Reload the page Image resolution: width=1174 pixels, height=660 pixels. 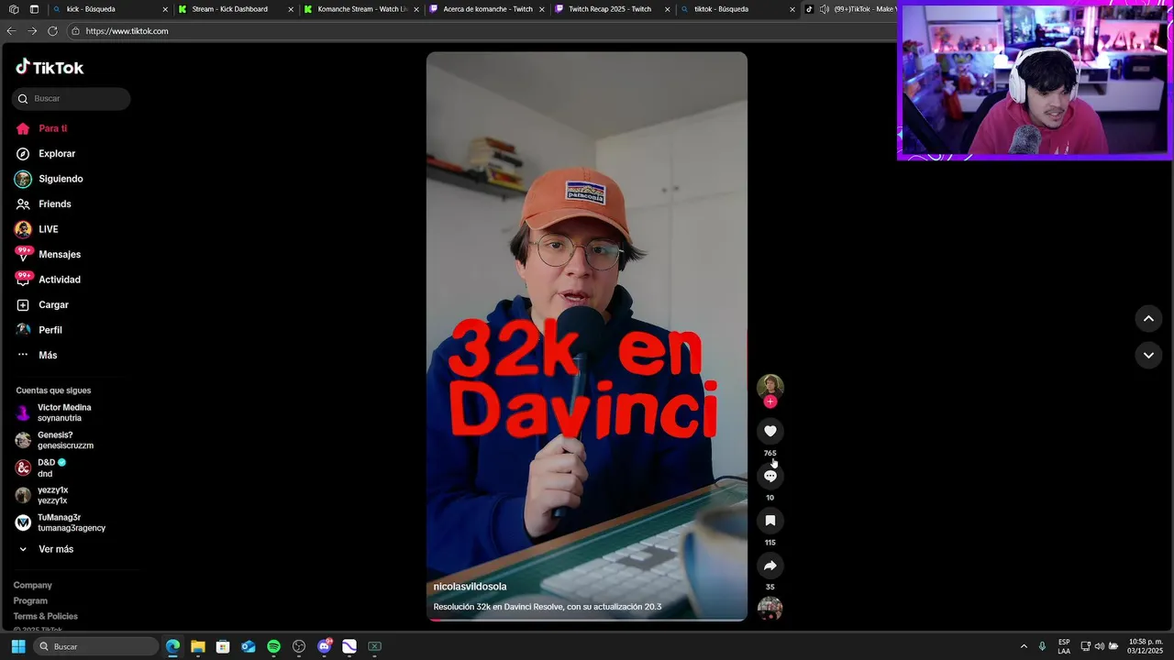[52, 31]
